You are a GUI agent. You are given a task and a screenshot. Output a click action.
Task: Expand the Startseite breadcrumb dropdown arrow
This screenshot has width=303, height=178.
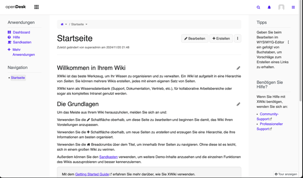86,24
